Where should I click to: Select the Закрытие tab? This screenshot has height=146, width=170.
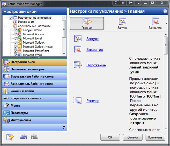click(155, 23)
